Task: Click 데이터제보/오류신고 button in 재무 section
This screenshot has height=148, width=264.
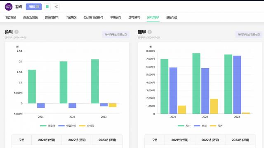Action: 249,35
